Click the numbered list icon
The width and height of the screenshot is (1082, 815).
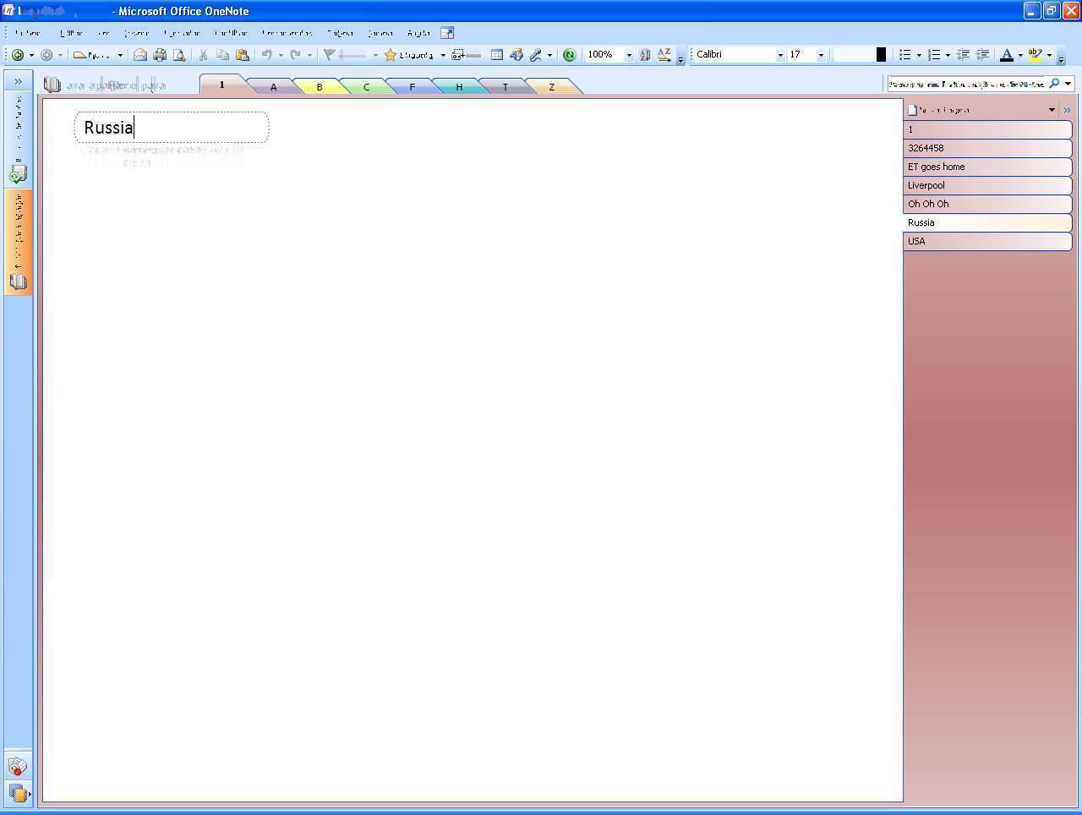tap(933, 55)
